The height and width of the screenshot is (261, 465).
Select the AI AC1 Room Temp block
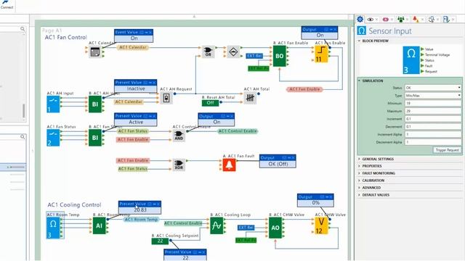99,225
